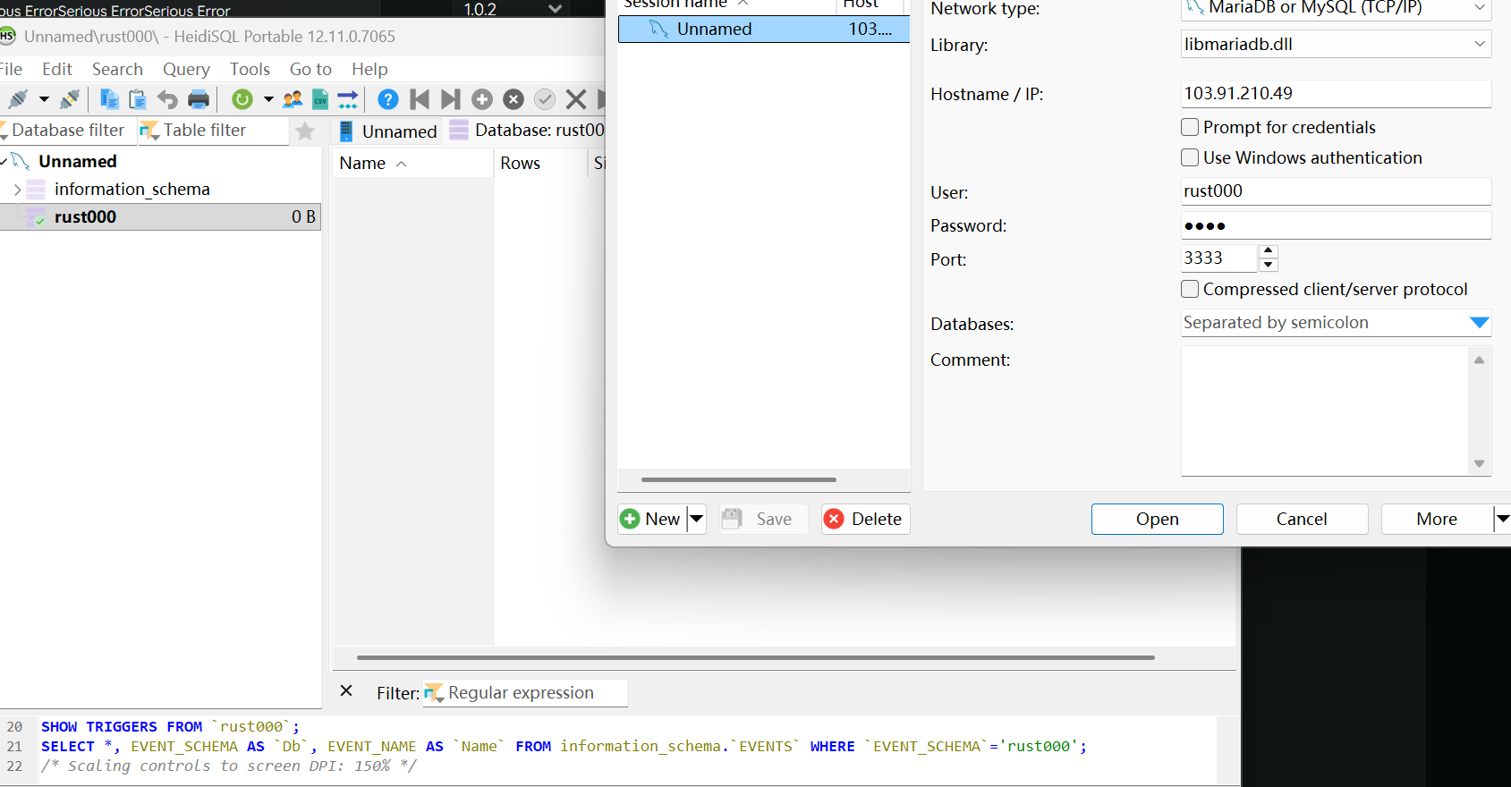The image size is (1511, 787).
Task: Click the green Refresh icon
Action: click(x=242, y=99)
